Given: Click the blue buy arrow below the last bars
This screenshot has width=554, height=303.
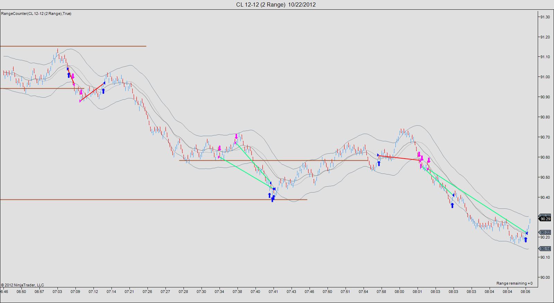Looking at the screenshot, I should pos(526,239).
